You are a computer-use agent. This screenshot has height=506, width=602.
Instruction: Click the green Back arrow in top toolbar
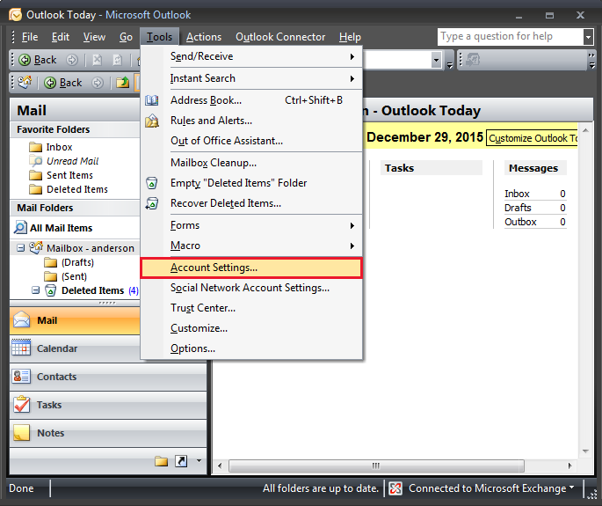[x=25, y=60]
